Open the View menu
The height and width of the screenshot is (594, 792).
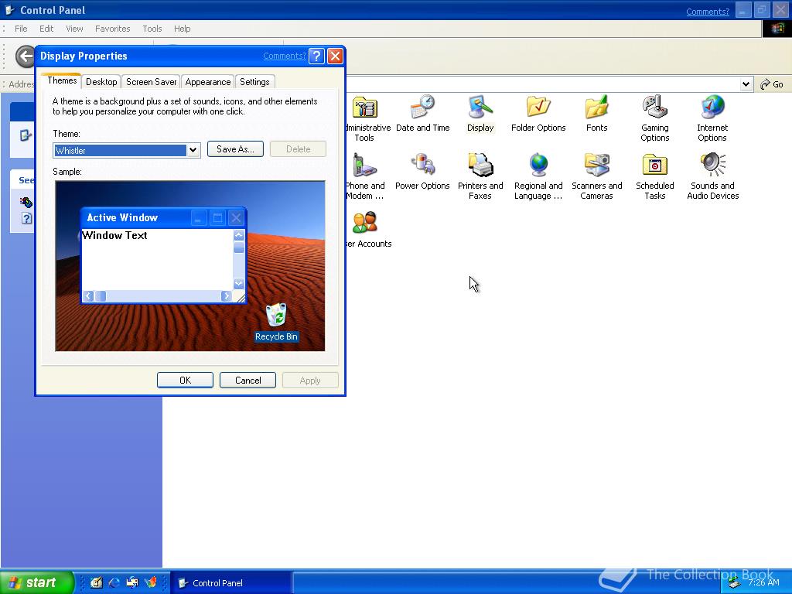(x=74, y=29)
